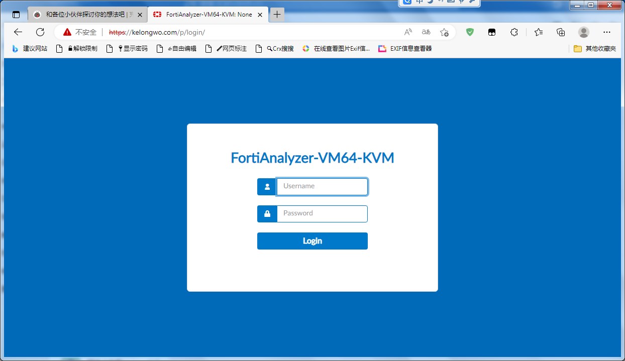Add page to favorites with star icon
625x361 pixels.
(x=444, y=32)
